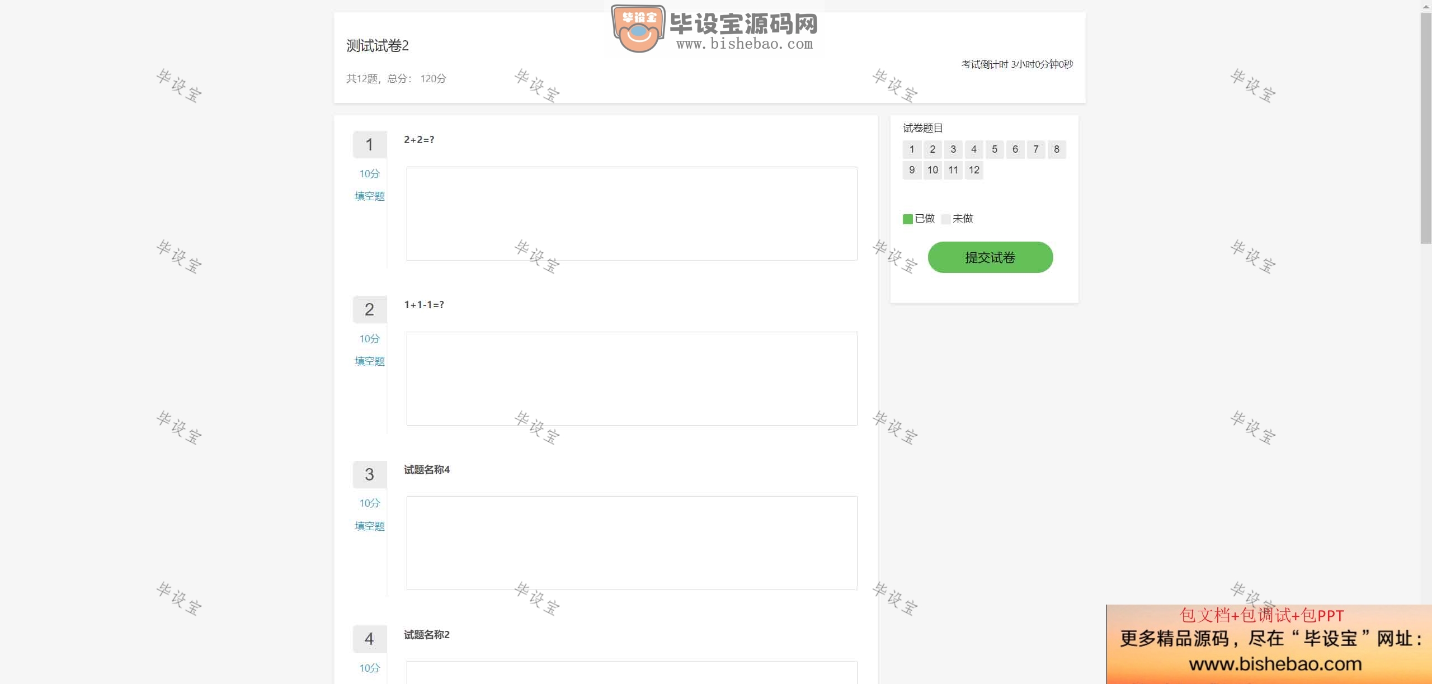
Task: Jump to question 6 in 试卷题目 panel
Action: coord(1015,149)
